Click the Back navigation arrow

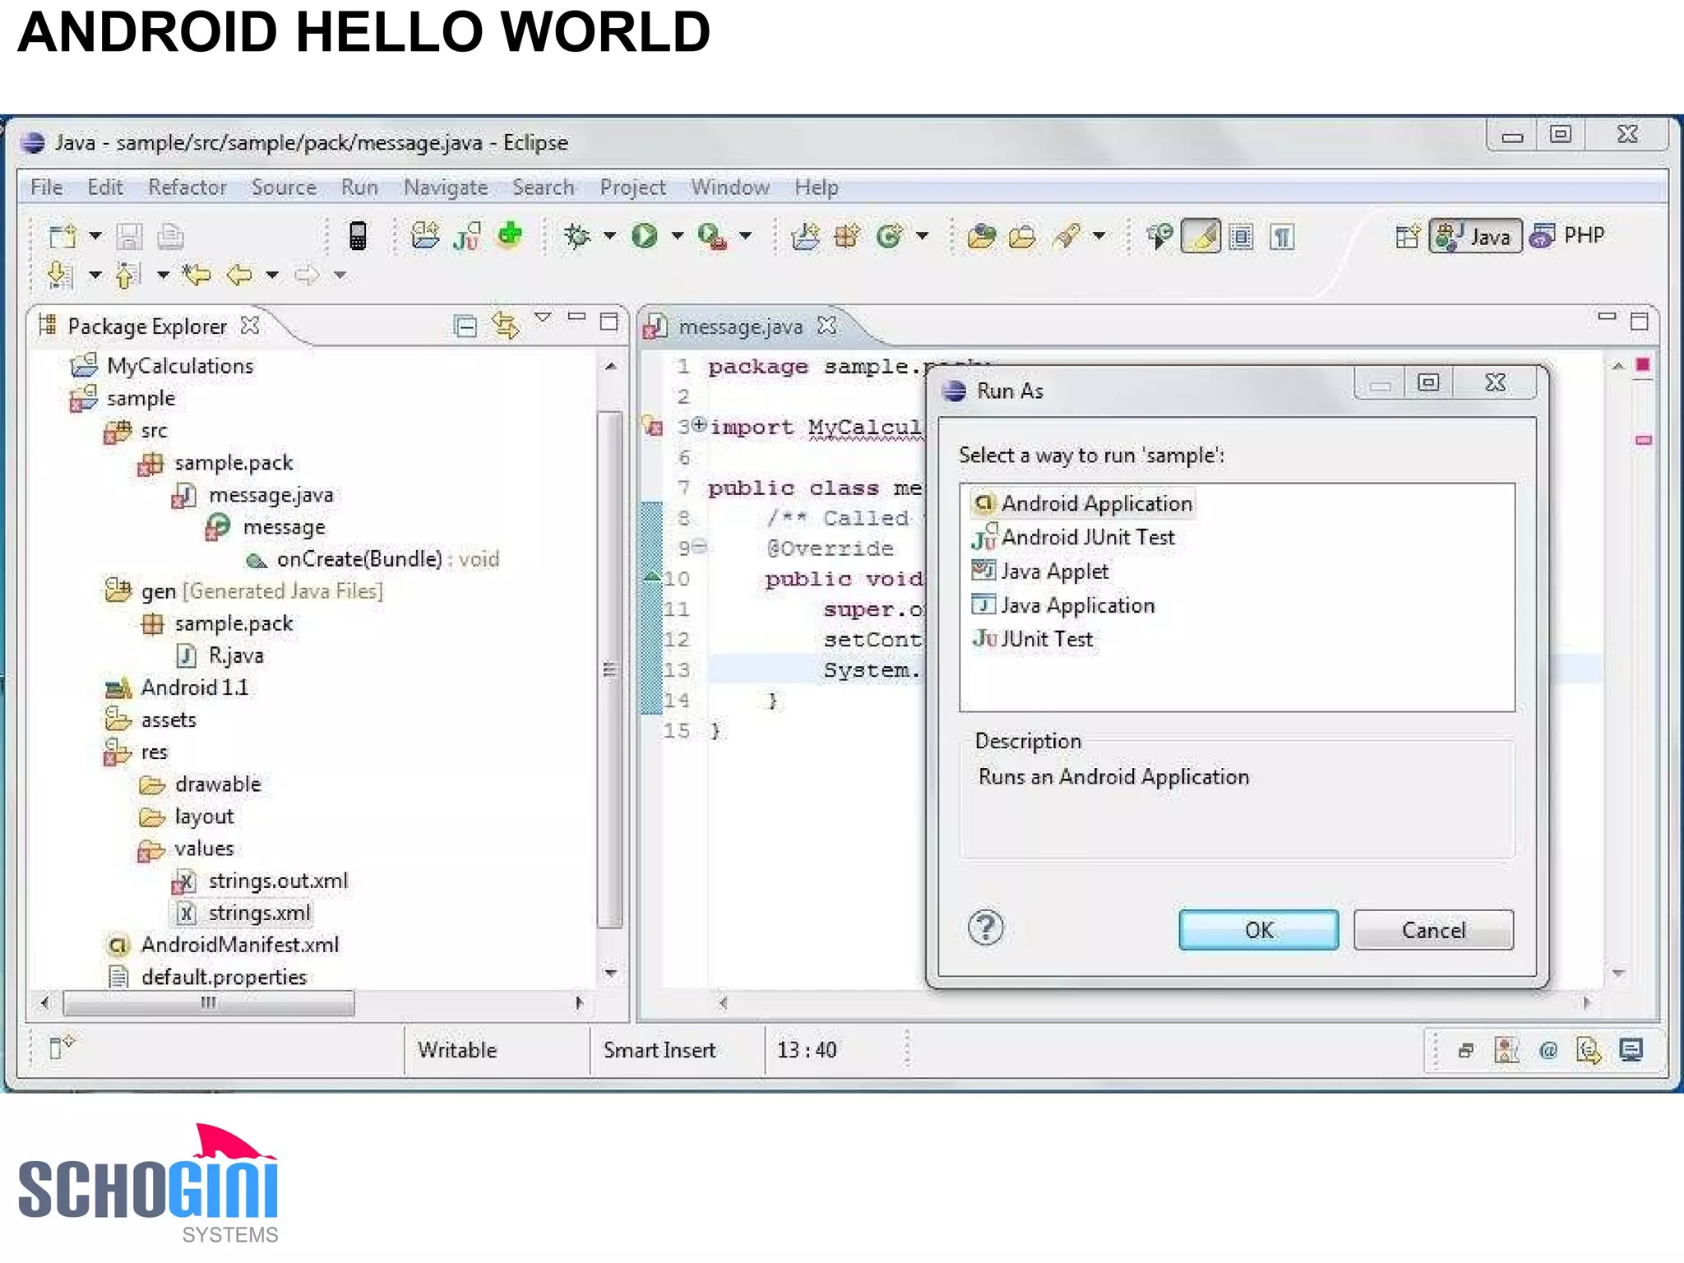click(x=239, y=274)
